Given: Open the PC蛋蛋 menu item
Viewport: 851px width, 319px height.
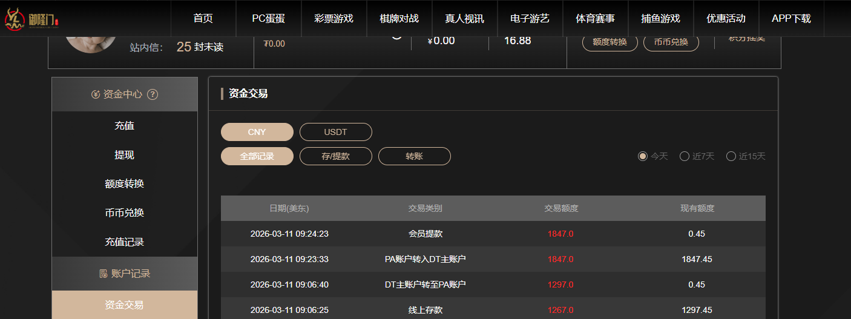Looking at the screenshot, I should (268, 18).
